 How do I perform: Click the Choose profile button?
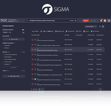pyautogui.click(x=14, y=39)
